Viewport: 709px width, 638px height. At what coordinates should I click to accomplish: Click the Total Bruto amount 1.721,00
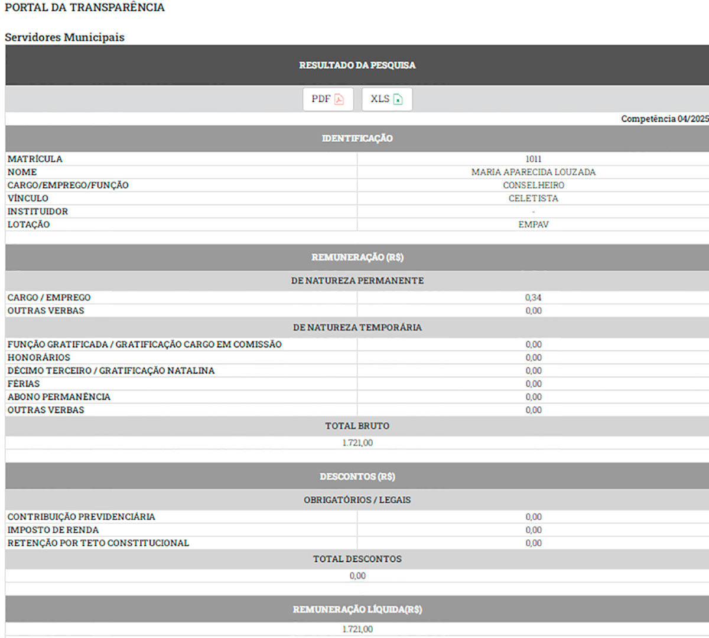[357, 442]
